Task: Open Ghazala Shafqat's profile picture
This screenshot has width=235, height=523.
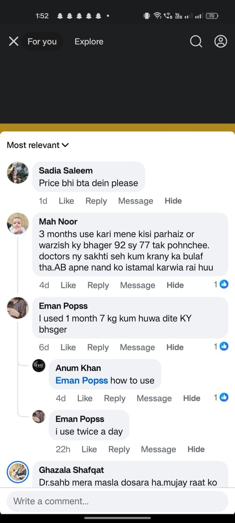Action: coord(18,472)
